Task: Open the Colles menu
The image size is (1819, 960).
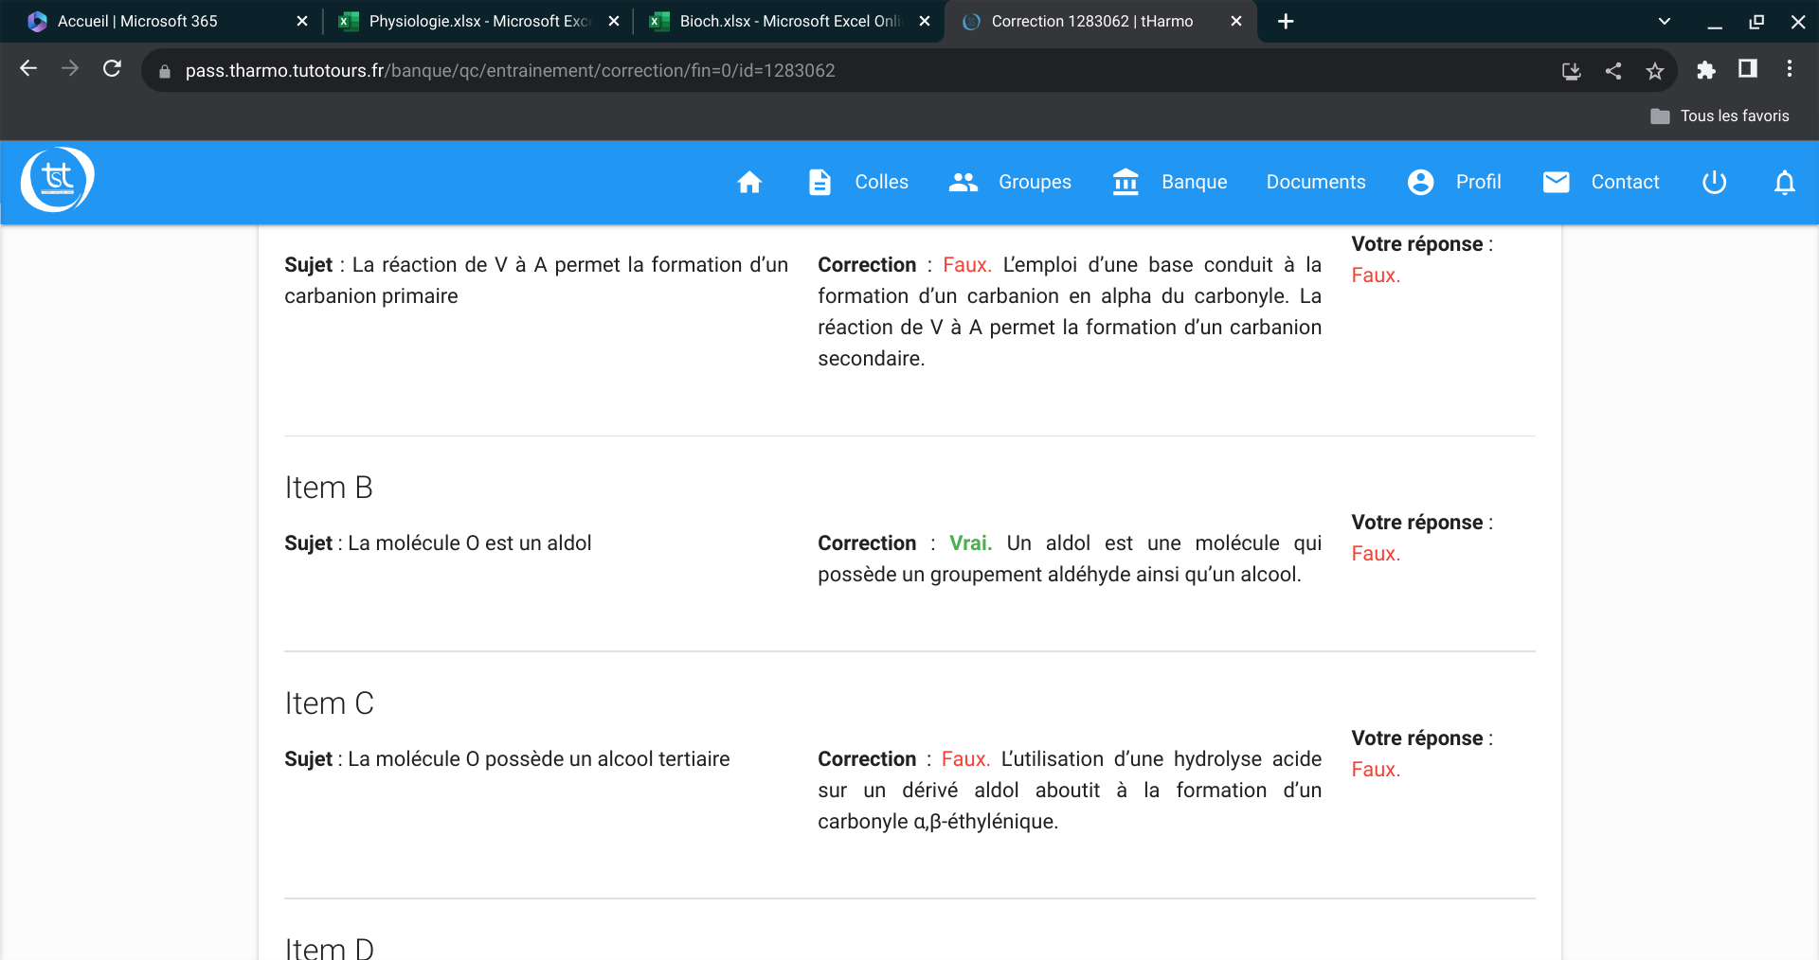Action: [881, 182]
